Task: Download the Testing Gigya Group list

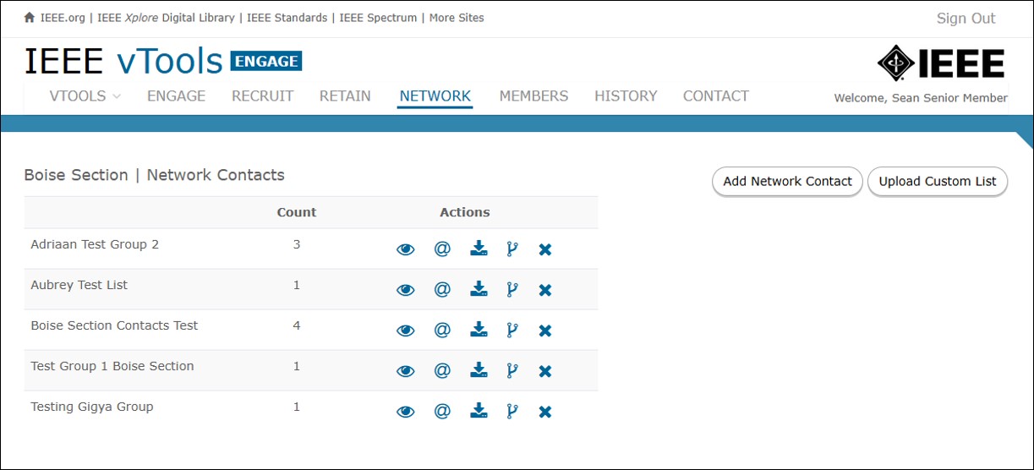Action: tap(479, 411)
